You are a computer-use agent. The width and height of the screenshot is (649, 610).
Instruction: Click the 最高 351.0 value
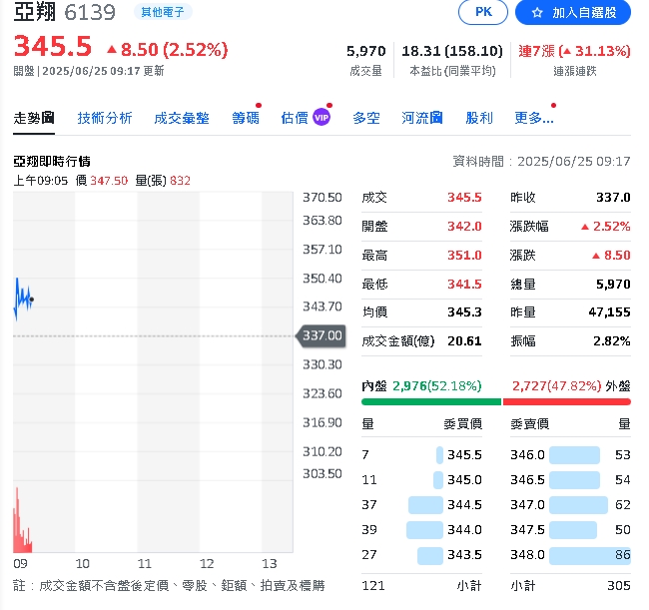pos(464,255)
